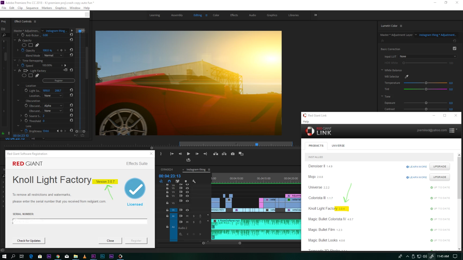Upgrade Denoiser II in Red Giant Link
Viewport: 463px width, 260px height.
(440, 166)
